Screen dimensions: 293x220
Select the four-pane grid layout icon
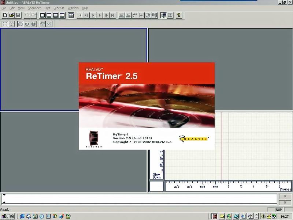71,15
